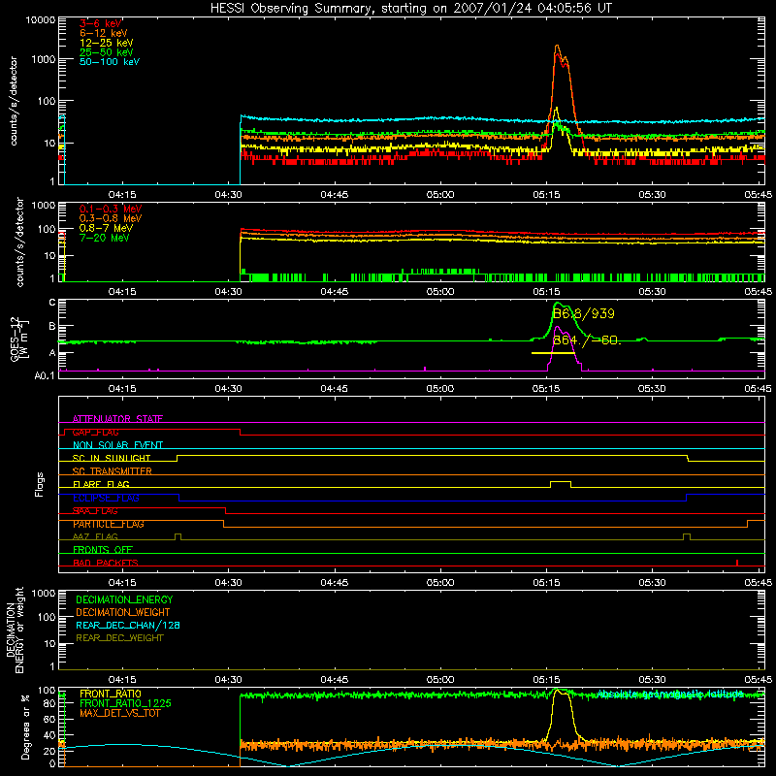Select the SC_IN_SUNLIGHT flag label
776x776 pixels.
(x=112, y=458)
